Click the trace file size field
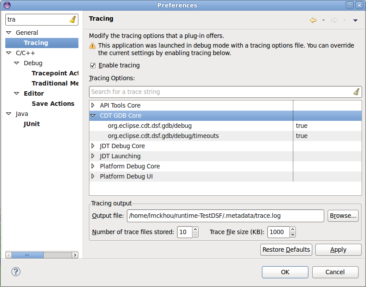This screenshot has height=287, width=366. point(278,232)
